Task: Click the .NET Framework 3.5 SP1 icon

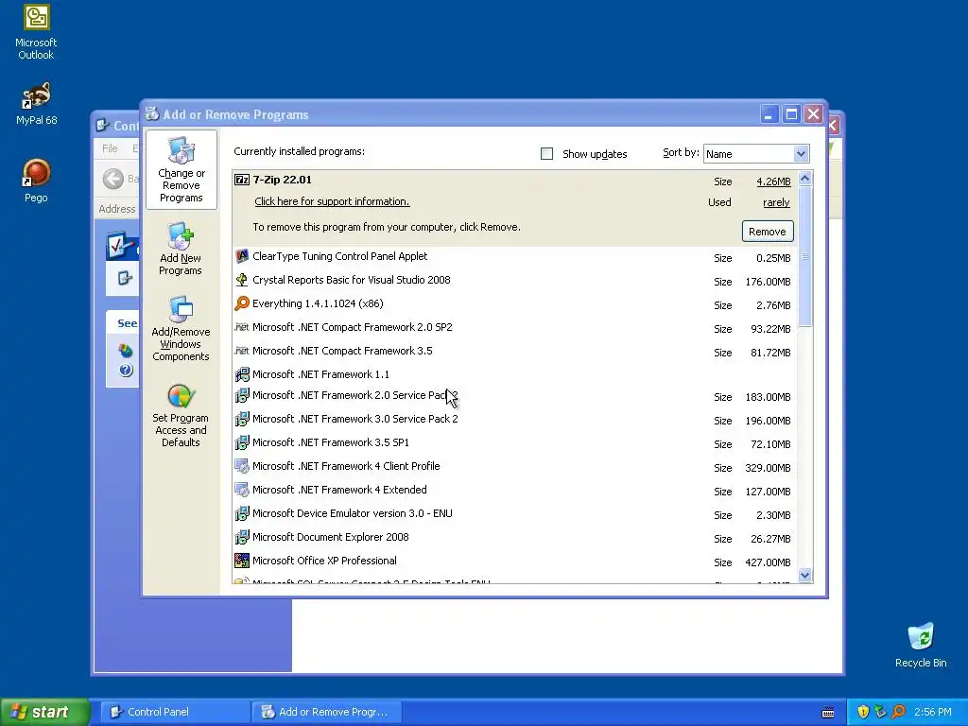Action: [242, 442]
